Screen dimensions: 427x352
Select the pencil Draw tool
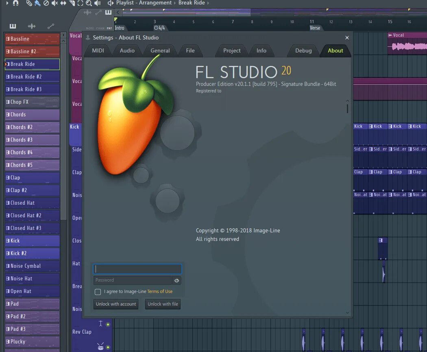pos(28,3)
